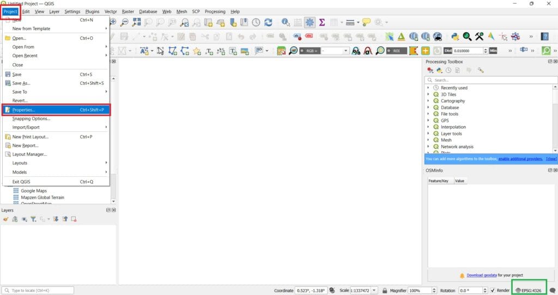Toggle the SCP RGB display button

pyautogui.click(x=310, y=51)
